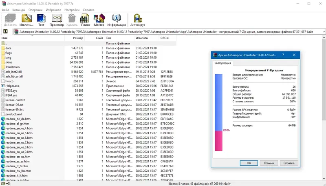The image size is (326, 186).
Task: Click the readme_fr_fr.htm Edge icon
Action: point(3,166)
